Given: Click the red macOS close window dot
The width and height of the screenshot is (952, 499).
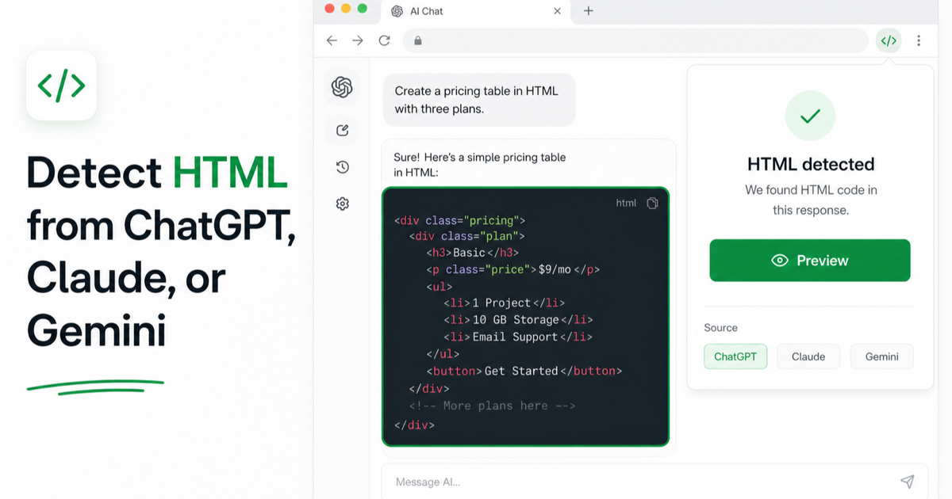Looking at the screenshot, I should pos(328,9).
